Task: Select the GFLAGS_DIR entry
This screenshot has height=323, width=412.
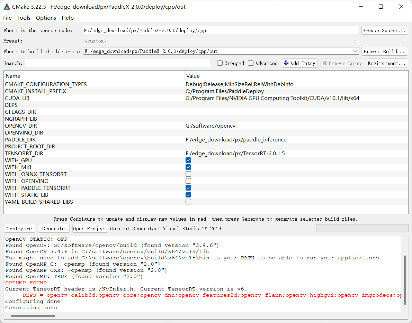Action: point(20,112)
